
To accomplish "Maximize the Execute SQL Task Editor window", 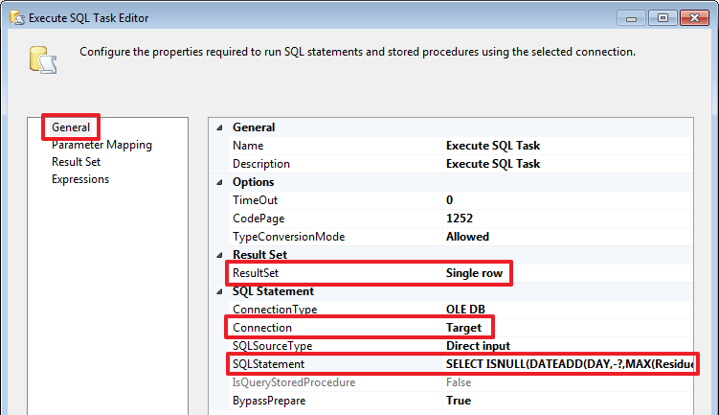I will point(663,18).
